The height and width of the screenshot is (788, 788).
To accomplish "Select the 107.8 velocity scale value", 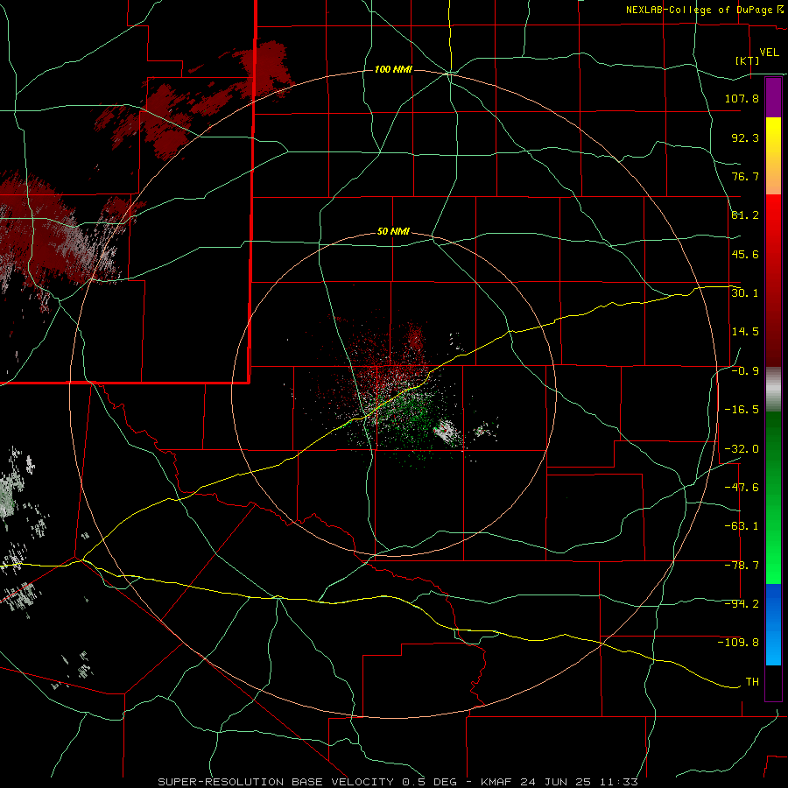I will point(742,98).
